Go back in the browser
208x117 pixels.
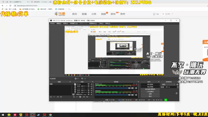(x=3, y=5)
